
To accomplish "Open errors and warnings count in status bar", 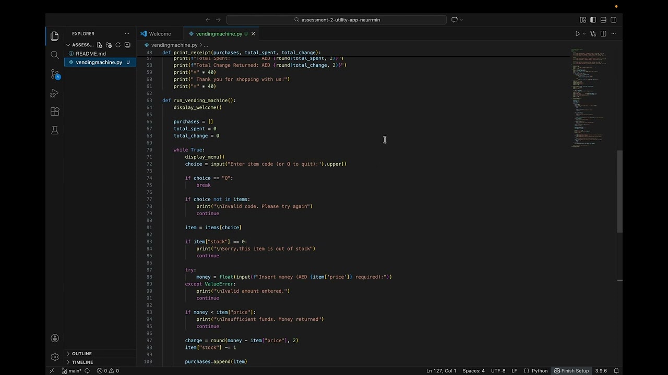I will (x=108, y=371).
